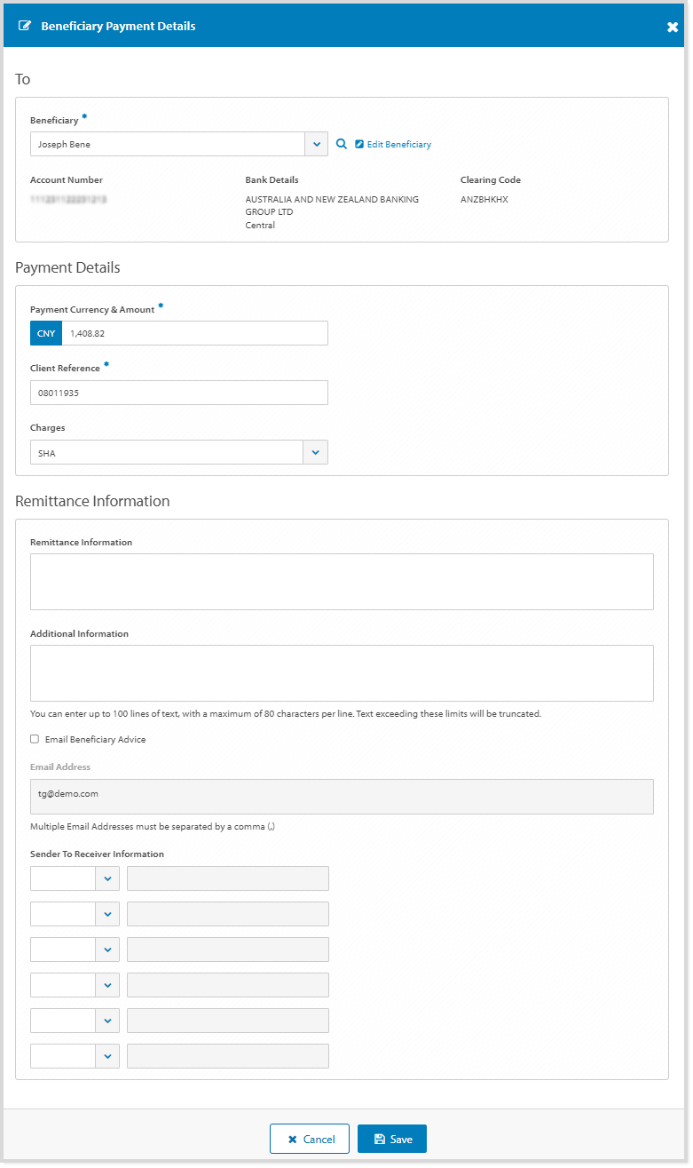The image size is (693, 1168).
Task: Click the Save button
Action: pos(391,1138)
